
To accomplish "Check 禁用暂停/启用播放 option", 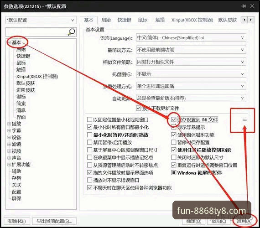I will click(89, 142).
